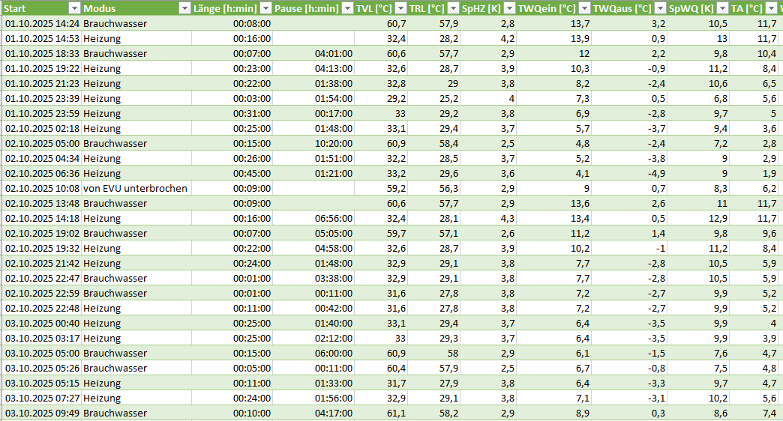
Task: Expand the TA [°C] filter dropdown
Action: (770, 8)
